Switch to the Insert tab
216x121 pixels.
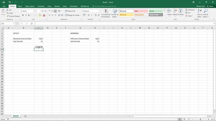[x=20, y=6]
